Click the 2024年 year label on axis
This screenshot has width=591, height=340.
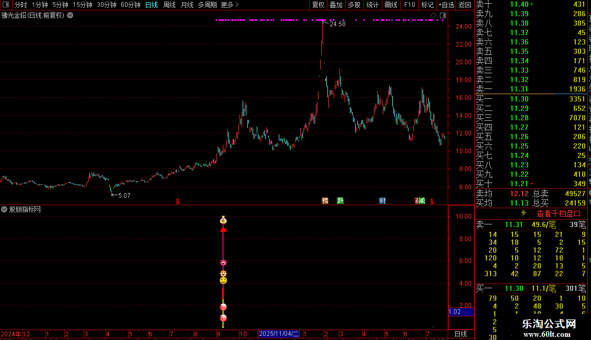click(x=11, y=334)
